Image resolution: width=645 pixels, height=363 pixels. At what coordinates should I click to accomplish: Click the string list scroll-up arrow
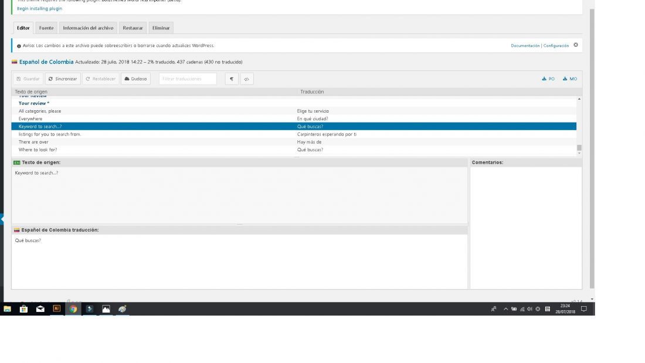579,99
